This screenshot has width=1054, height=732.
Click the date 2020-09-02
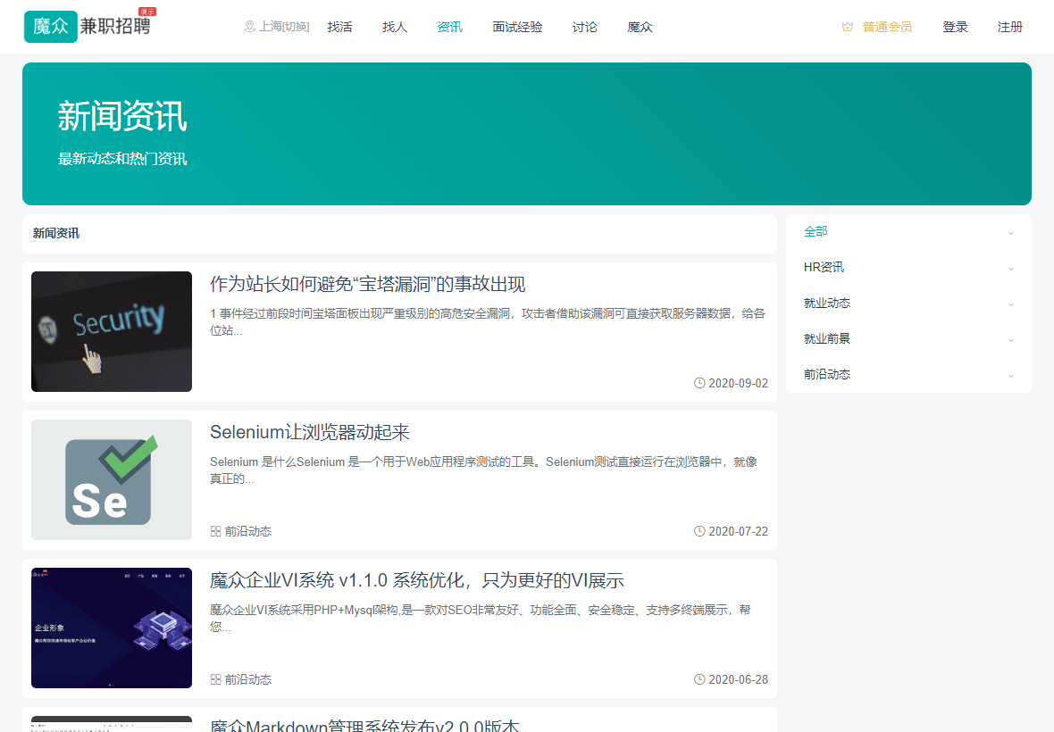coord(738,383)
